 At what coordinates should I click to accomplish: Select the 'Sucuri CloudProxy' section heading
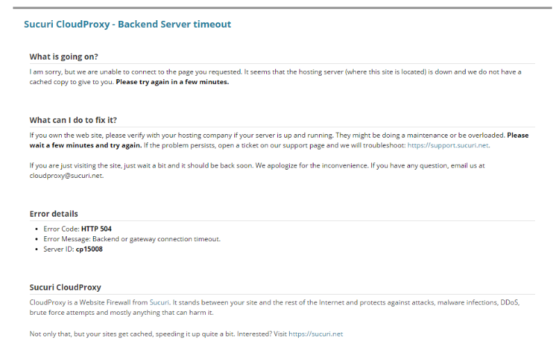point(65,287)
